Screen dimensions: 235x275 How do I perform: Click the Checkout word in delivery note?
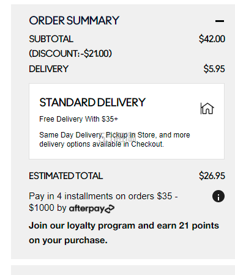click(x=147, y=144)
